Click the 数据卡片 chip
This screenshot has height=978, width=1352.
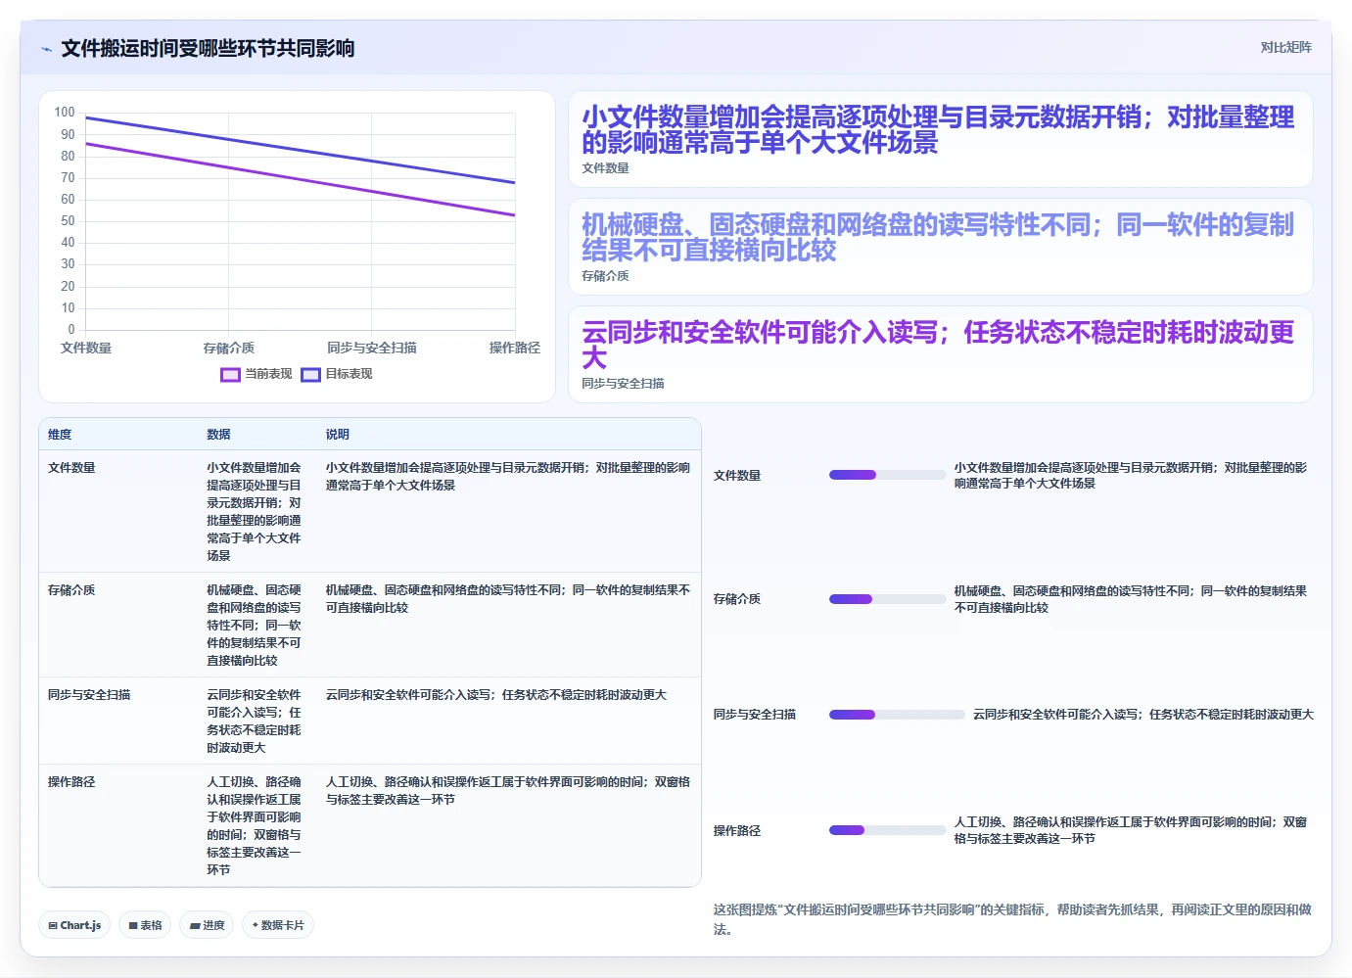(x=278, y=925)
